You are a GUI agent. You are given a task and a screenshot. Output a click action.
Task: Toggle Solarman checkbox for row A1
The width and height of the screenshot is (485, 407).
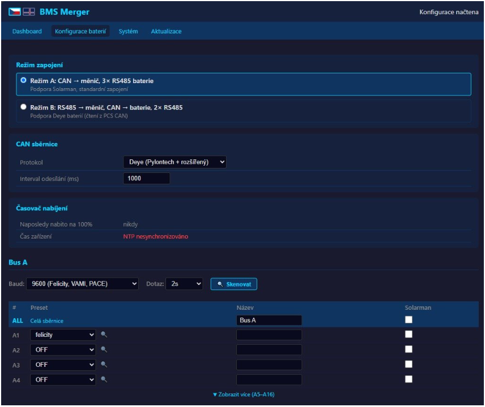tap(409, 334)
